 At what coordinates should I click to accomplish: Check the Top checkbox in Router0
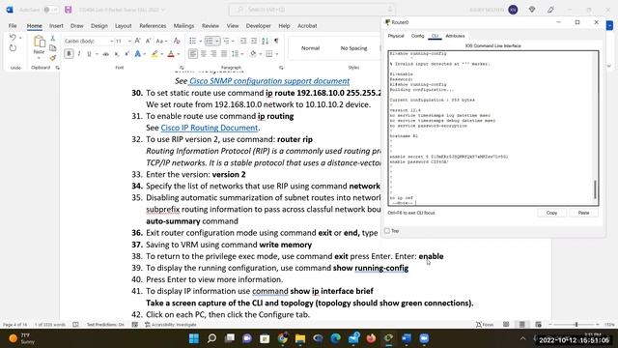387,231
